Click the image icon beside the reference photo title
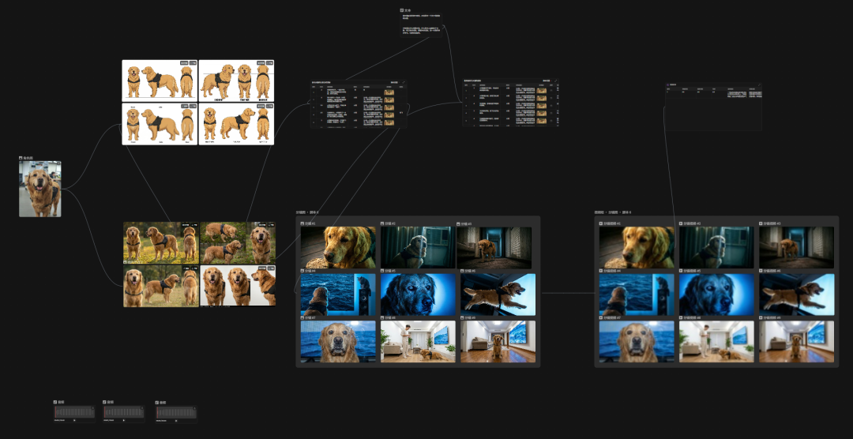Screen dimensions: 853x439 (21, 158)
